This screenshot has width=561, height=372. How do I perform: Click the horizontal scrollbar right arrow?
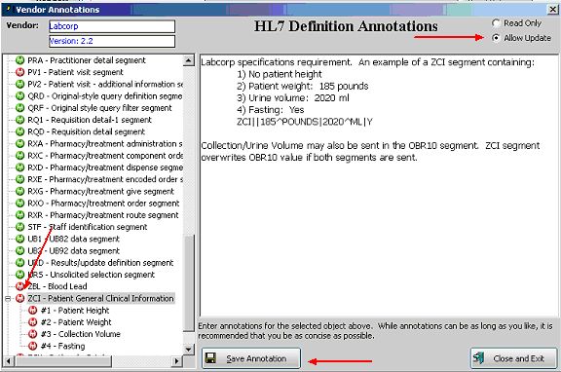click(x=175, y=361)
